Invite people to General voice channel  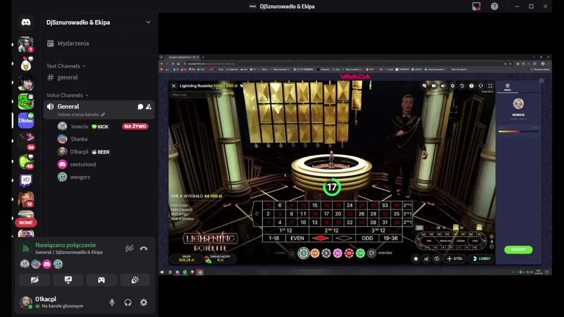click(148, 107)
